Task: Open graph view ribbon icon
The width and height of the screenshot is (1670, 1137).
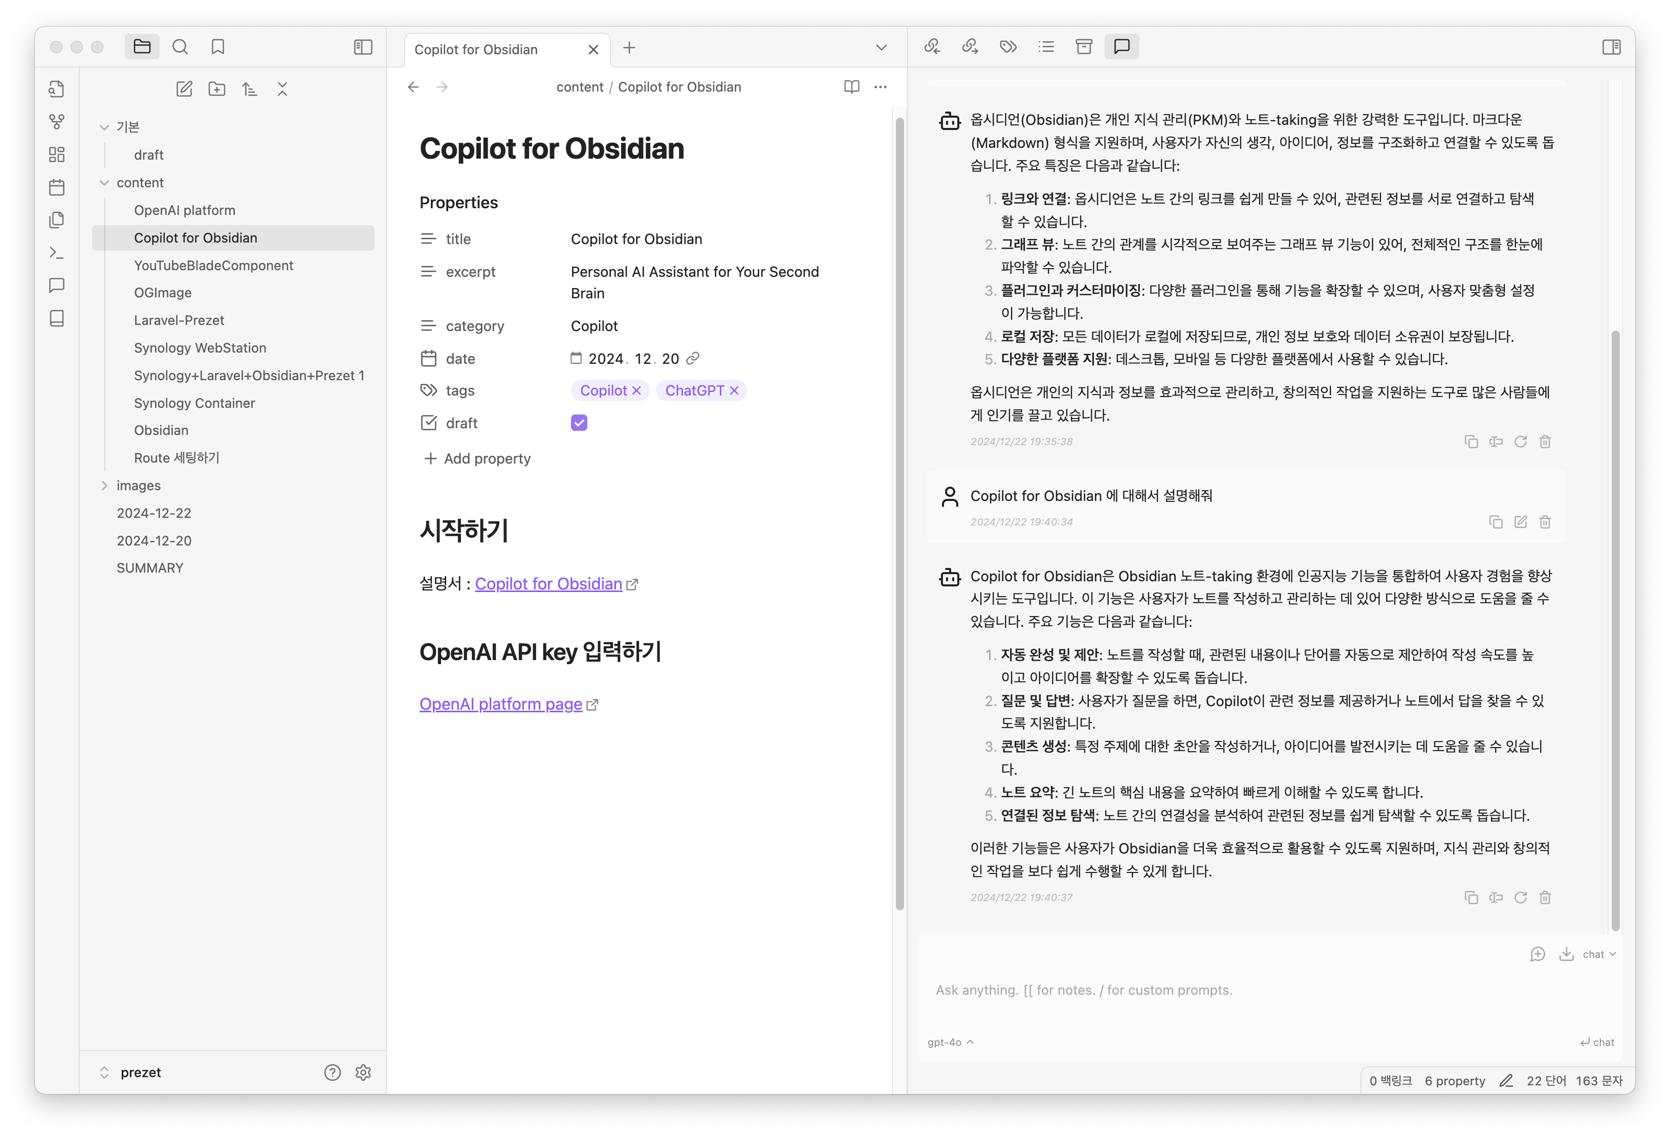Action: click(x=57, y=121)
